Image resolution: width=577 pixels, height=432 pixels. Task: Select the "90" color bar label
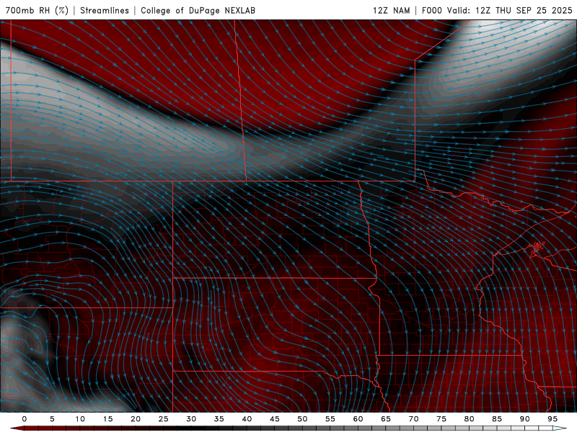(x=524, y=419)
